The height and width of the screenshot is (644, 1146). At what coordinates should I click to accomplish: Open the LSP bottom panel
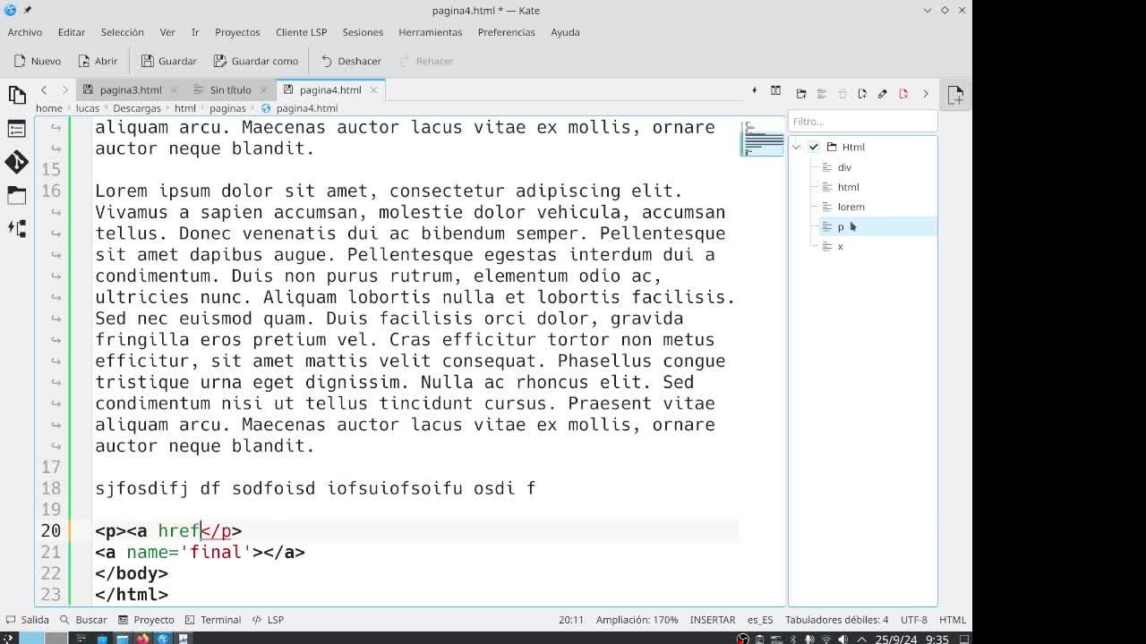coord(268,620)
